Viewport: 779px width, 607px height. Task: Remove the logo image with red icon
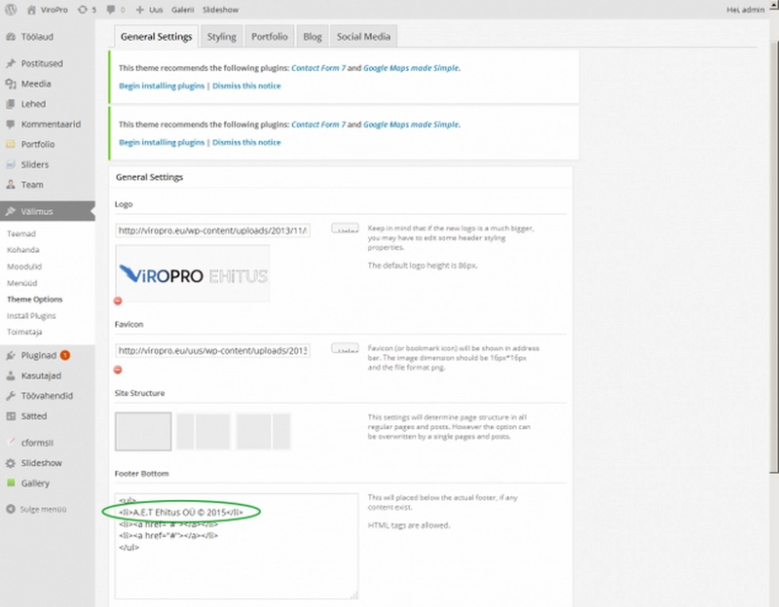click(119, 301)
